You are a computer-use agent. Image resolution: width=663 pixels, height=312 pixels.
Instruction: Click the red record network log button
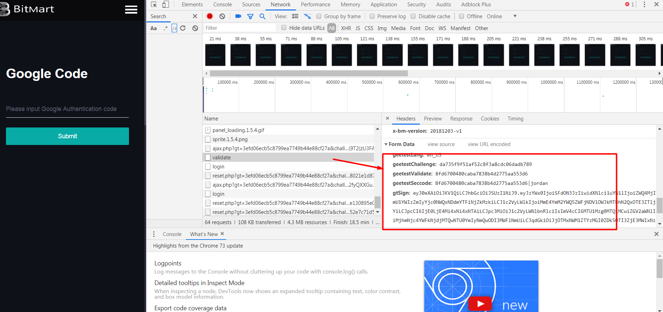[210, 16]
